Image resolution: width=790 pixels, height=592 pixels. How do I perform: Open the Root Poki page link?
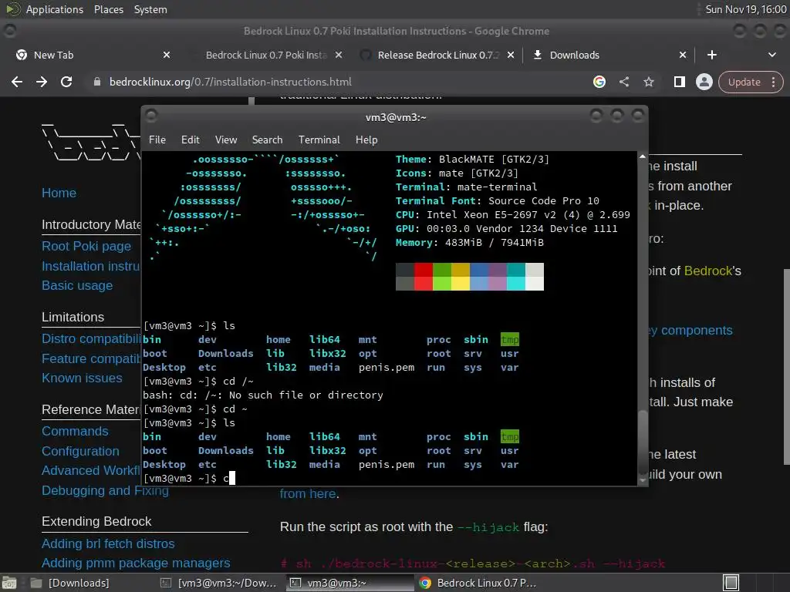86,246
